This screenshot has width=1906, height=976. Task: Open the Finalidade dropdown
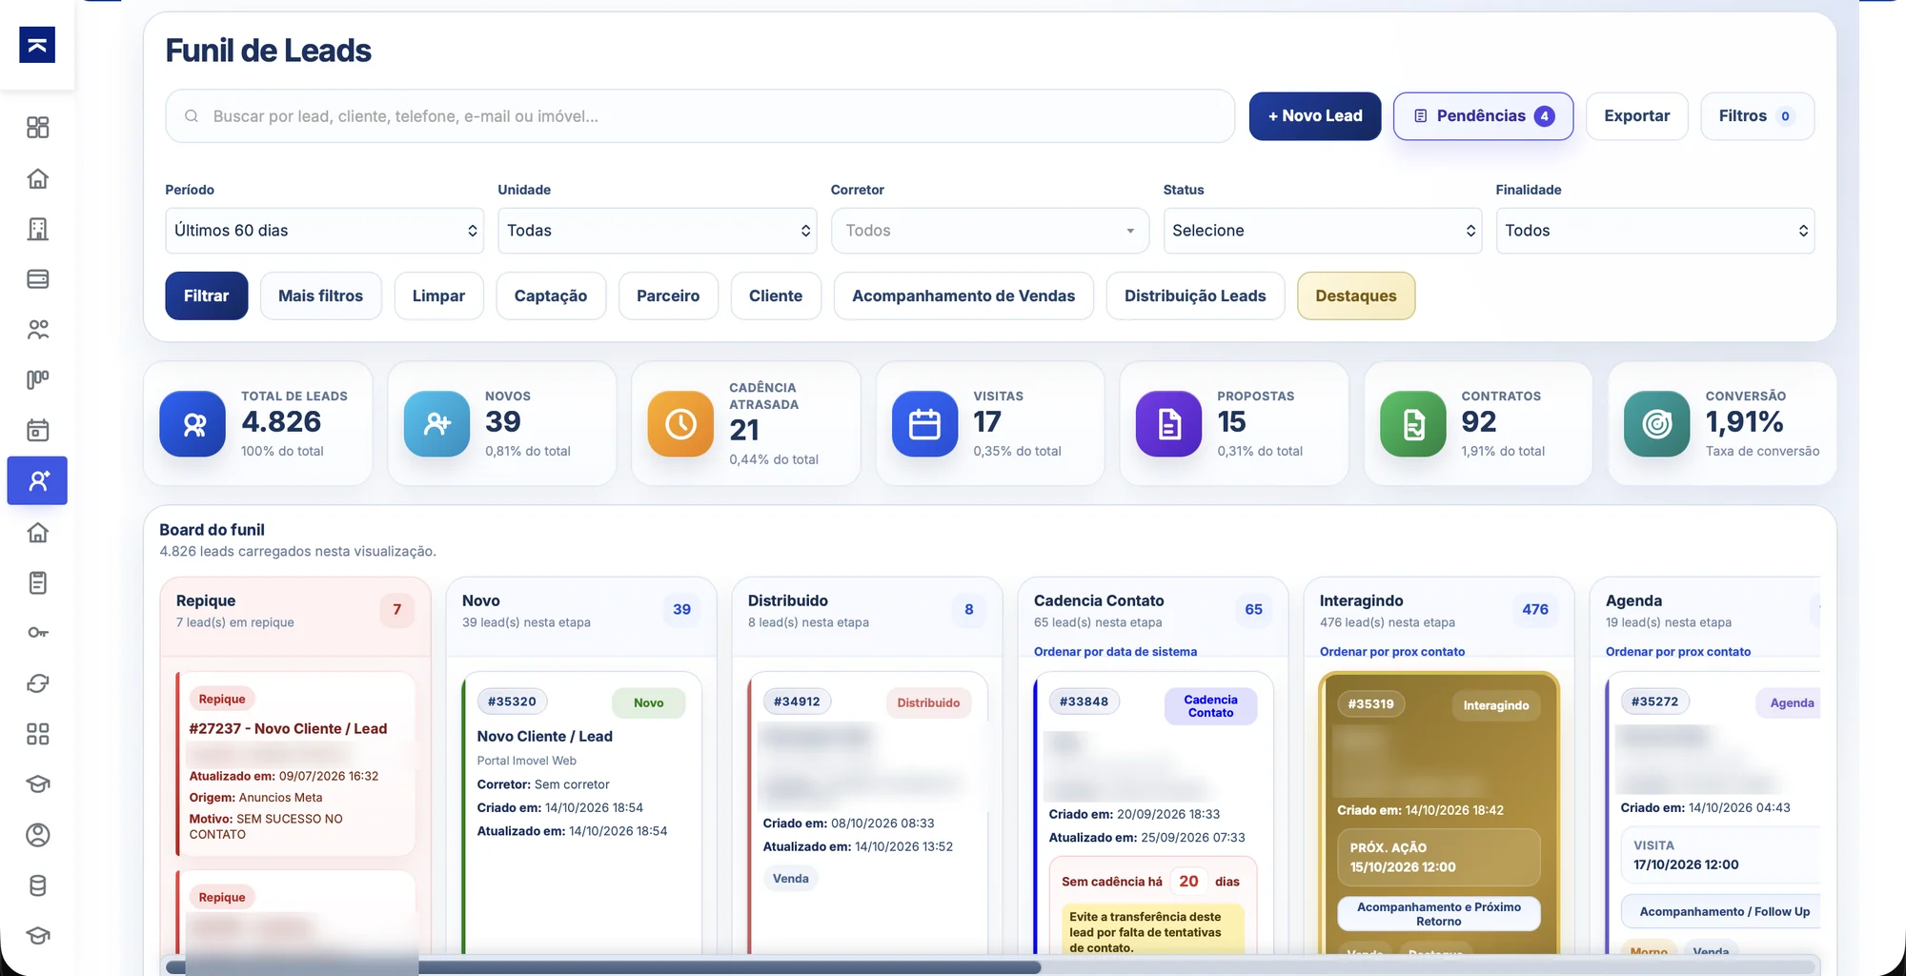coord(1654,231)
